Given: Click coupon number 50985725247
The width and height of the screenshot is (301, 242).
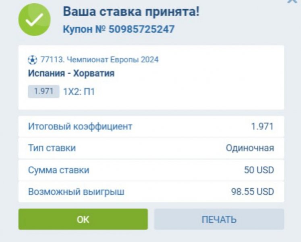Looking at the screenshot, I should click(x=141, y=29).
